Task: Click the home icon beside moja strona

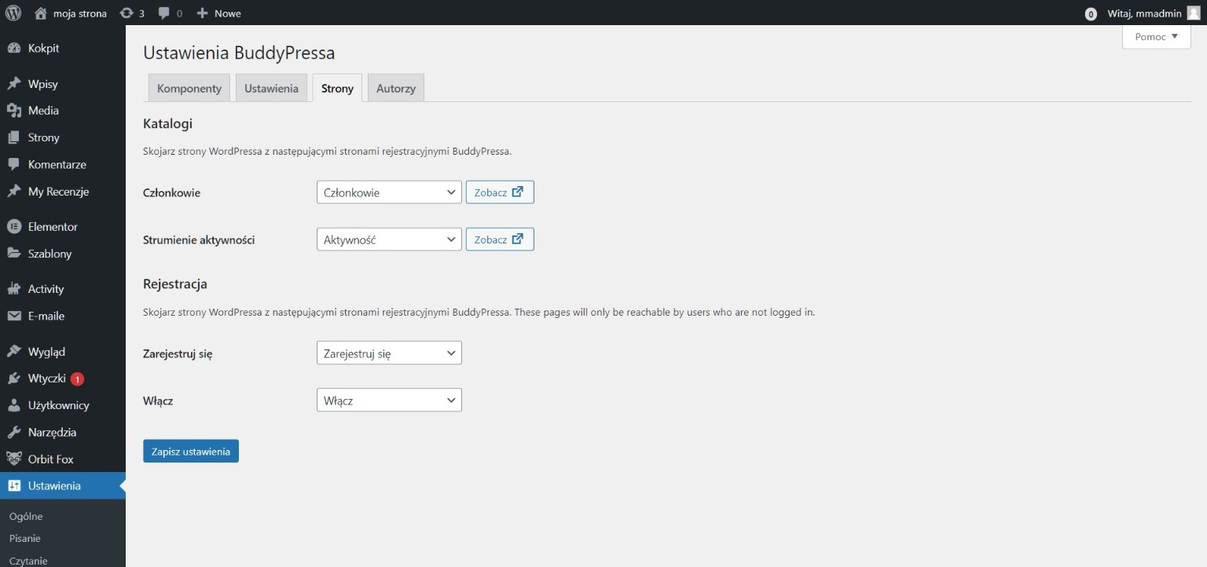Action: pyautogui.click(x=41, y=13)
